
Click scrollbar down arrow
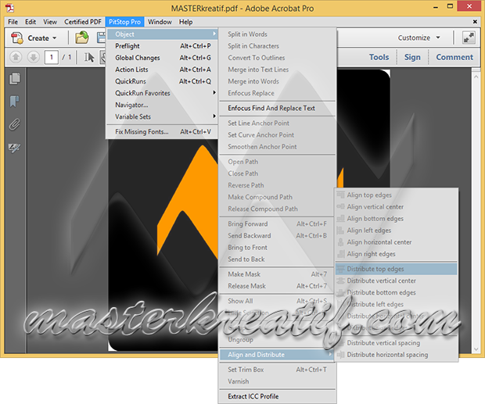[x=476, y=349]
